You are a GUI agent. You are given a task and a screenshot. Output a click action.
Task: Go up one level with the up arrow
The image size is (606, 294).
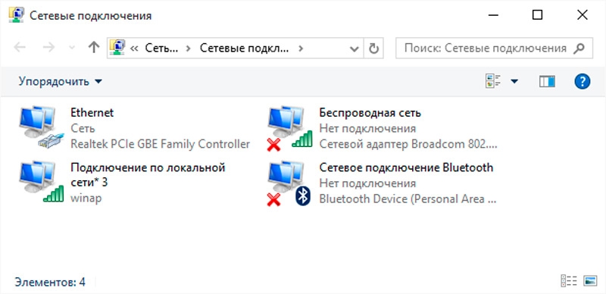pyautogui.click(x=93, y=48)
